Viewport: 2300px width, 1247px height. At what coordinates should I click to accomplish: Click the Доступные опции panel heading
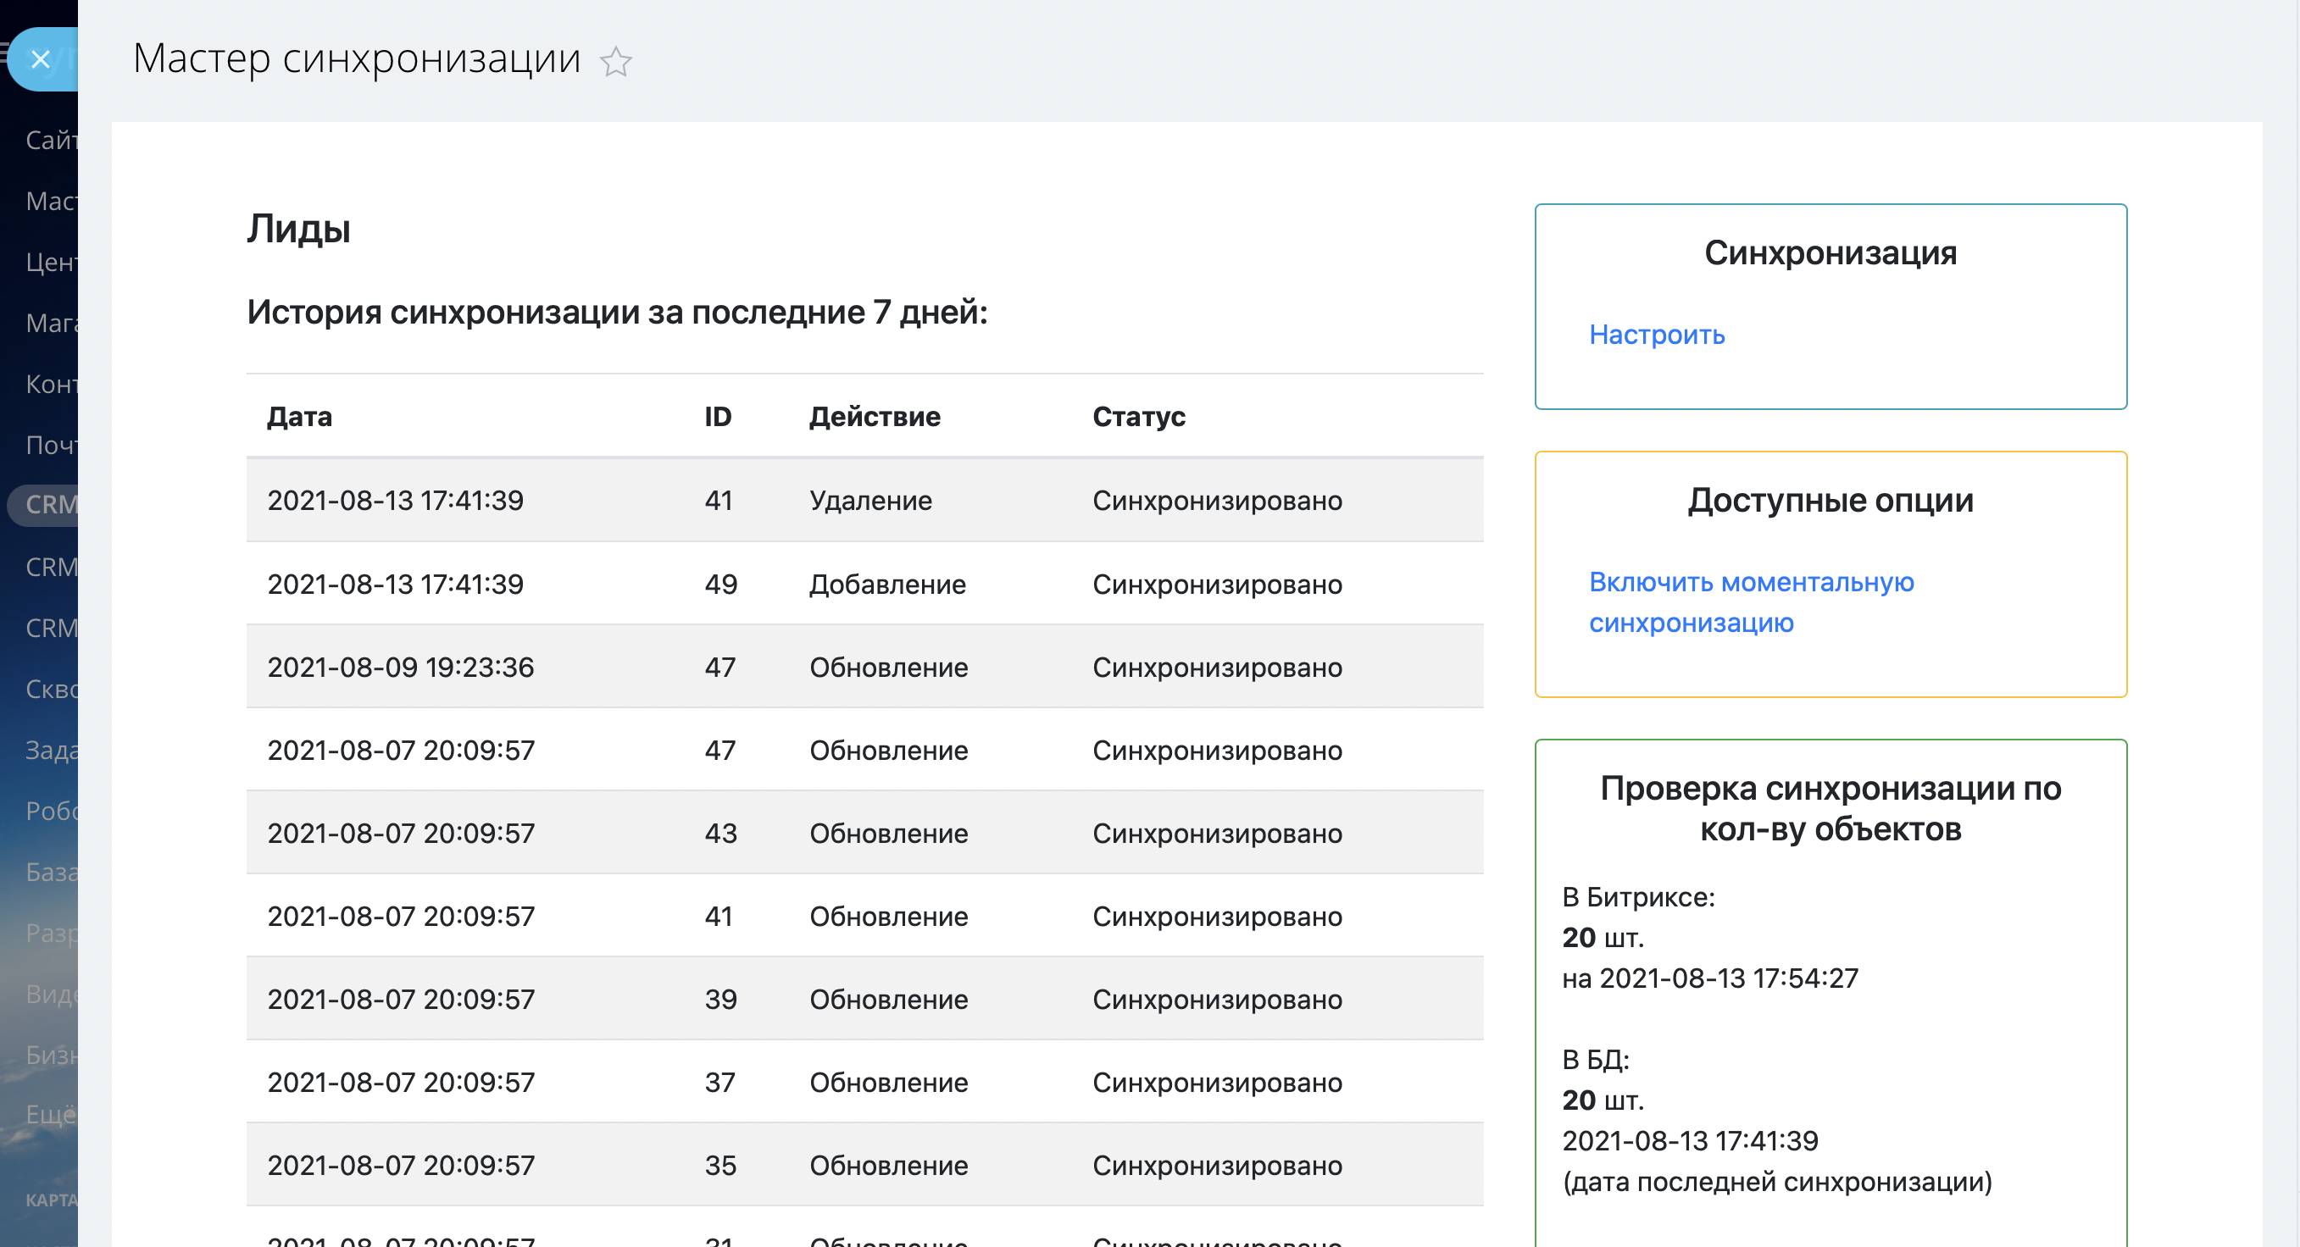(1830, 501)
